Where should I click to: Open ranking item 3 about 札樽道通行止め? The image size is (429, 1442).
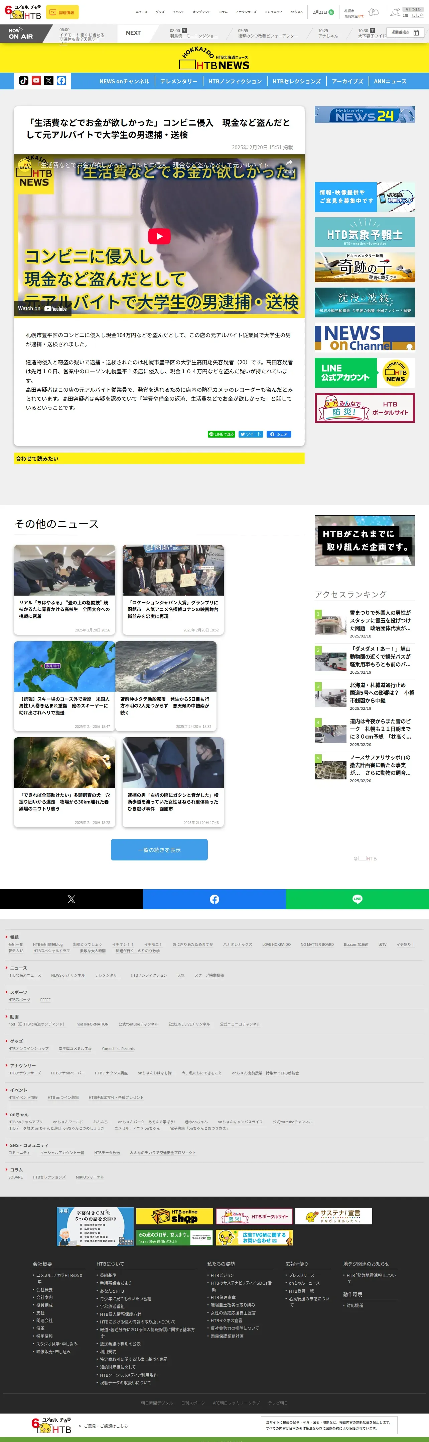(365, 696)
